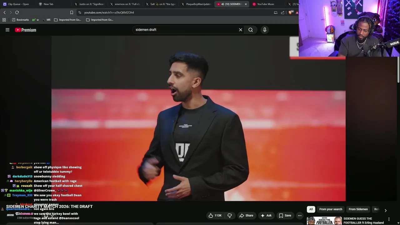Click the browser forward arrow
The height and width of the screenshot is (225, 400).
tap(10, 12)
